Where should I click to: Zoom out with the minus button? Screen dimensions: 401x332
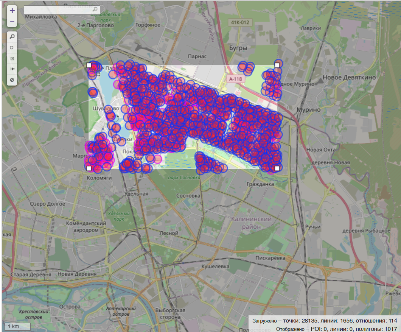click(12, 21)
